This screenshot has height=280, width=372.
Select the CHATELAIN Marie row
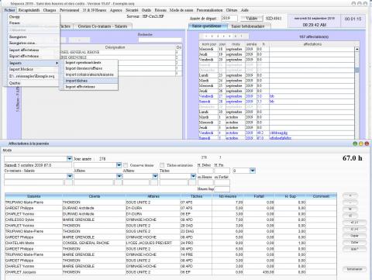coord(170,243)
